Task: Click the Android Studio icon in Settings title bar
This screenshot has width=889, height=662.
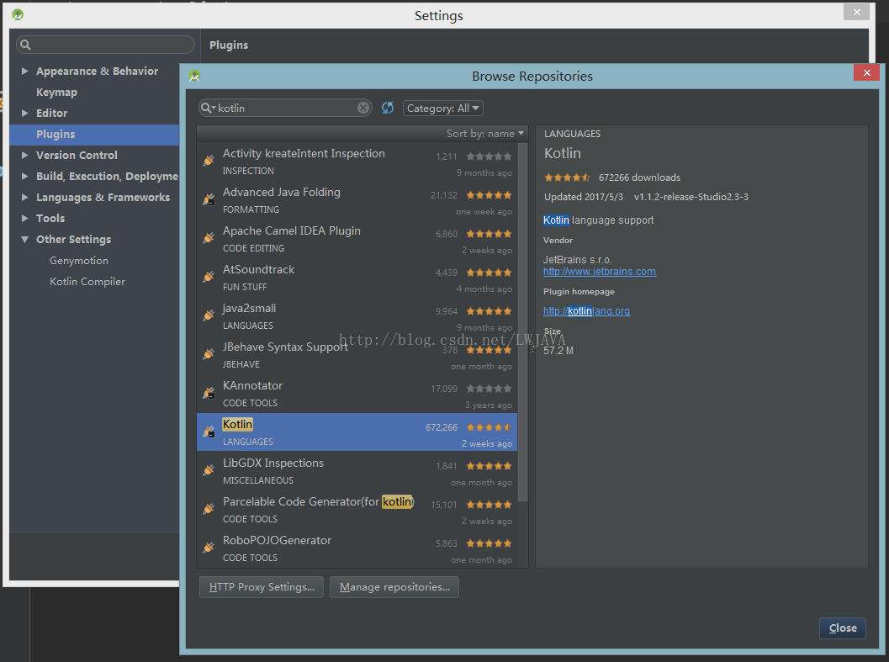Action: pyautogui.click(x=18, y=15)
